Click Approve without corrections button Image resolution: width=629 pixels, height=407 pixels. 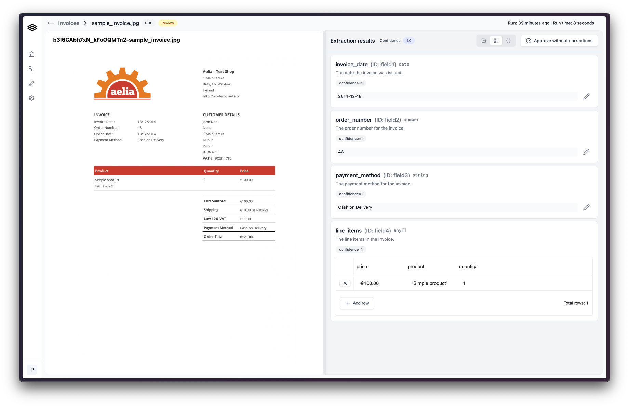(559, 41)
